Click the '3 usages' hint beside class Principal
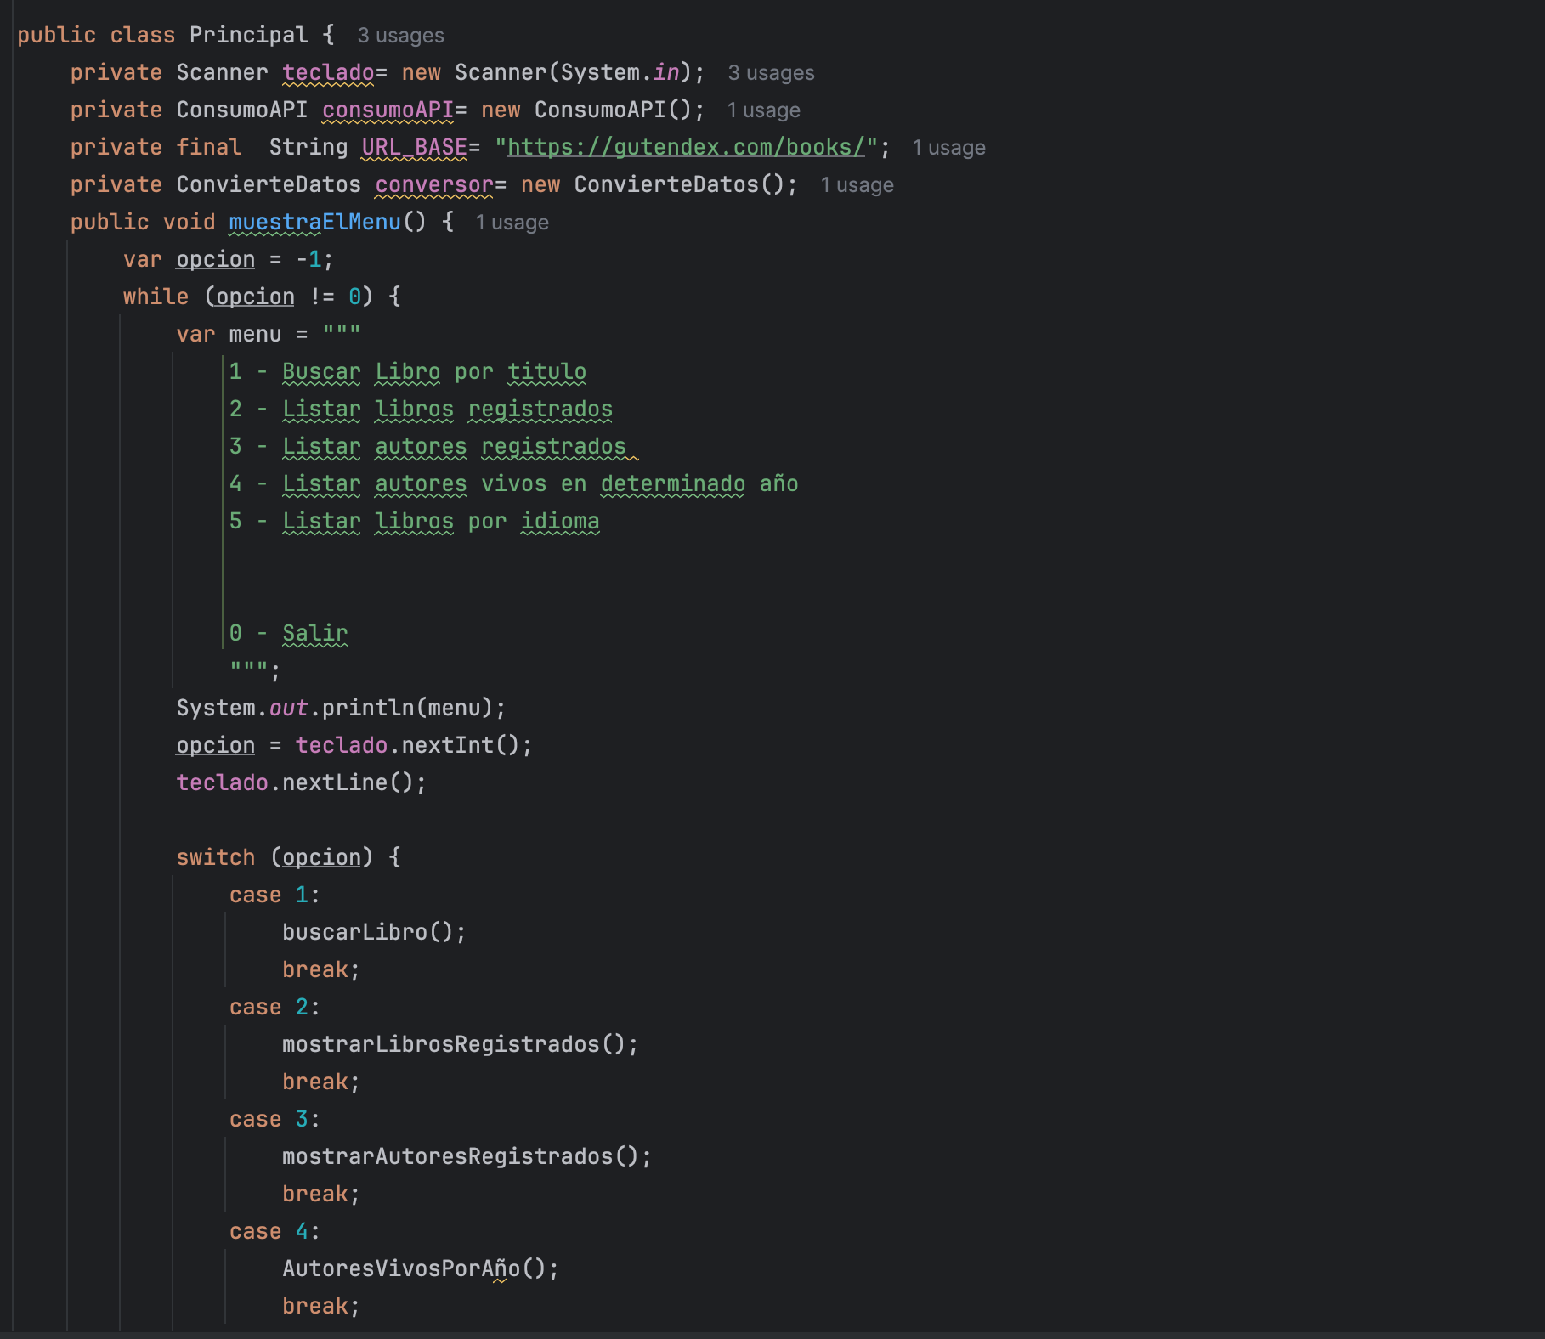 pyautogui.click(x=400, y=36)
